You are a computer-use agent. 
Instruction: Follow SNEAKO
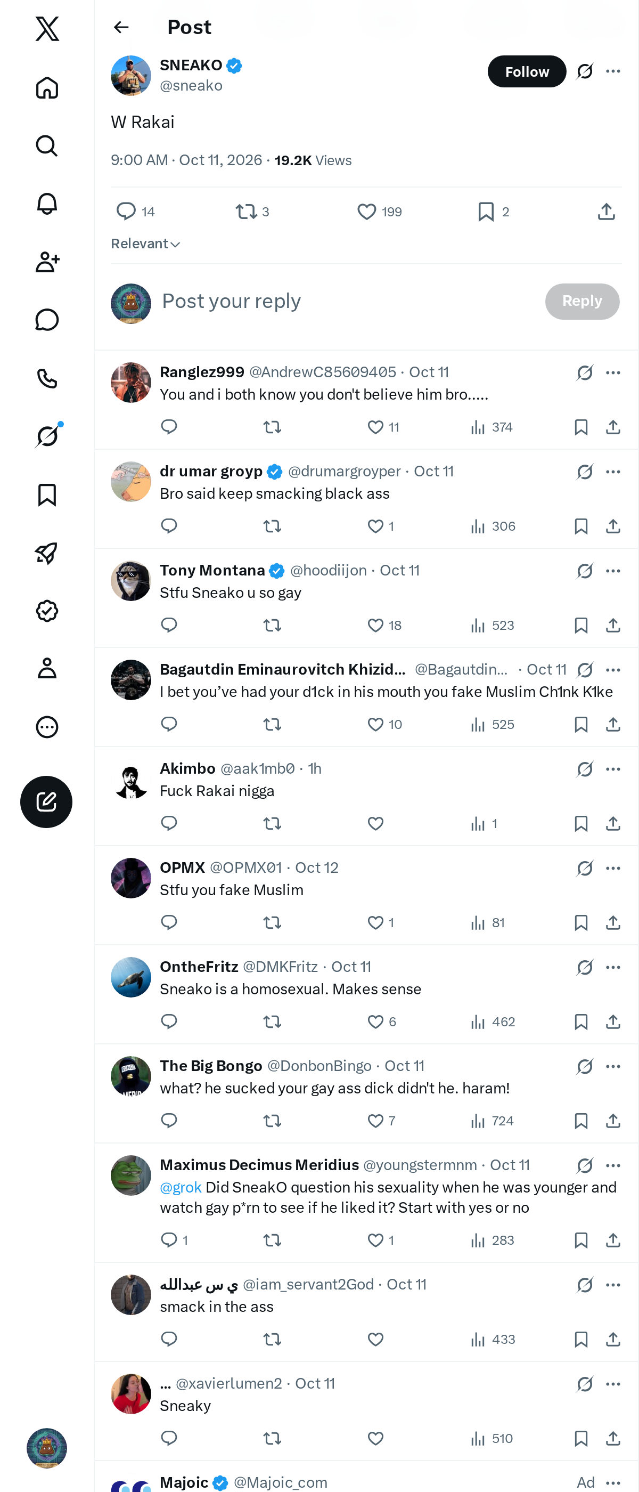pos(527,71)
